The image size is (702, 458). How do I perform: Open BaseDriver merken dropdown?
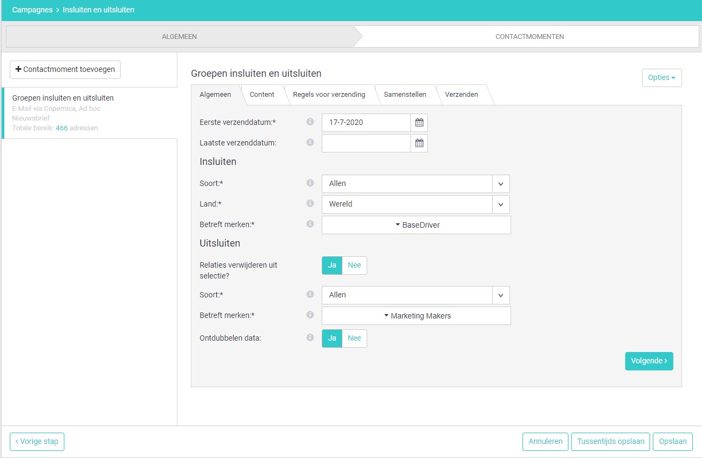[x=416, y=225]
